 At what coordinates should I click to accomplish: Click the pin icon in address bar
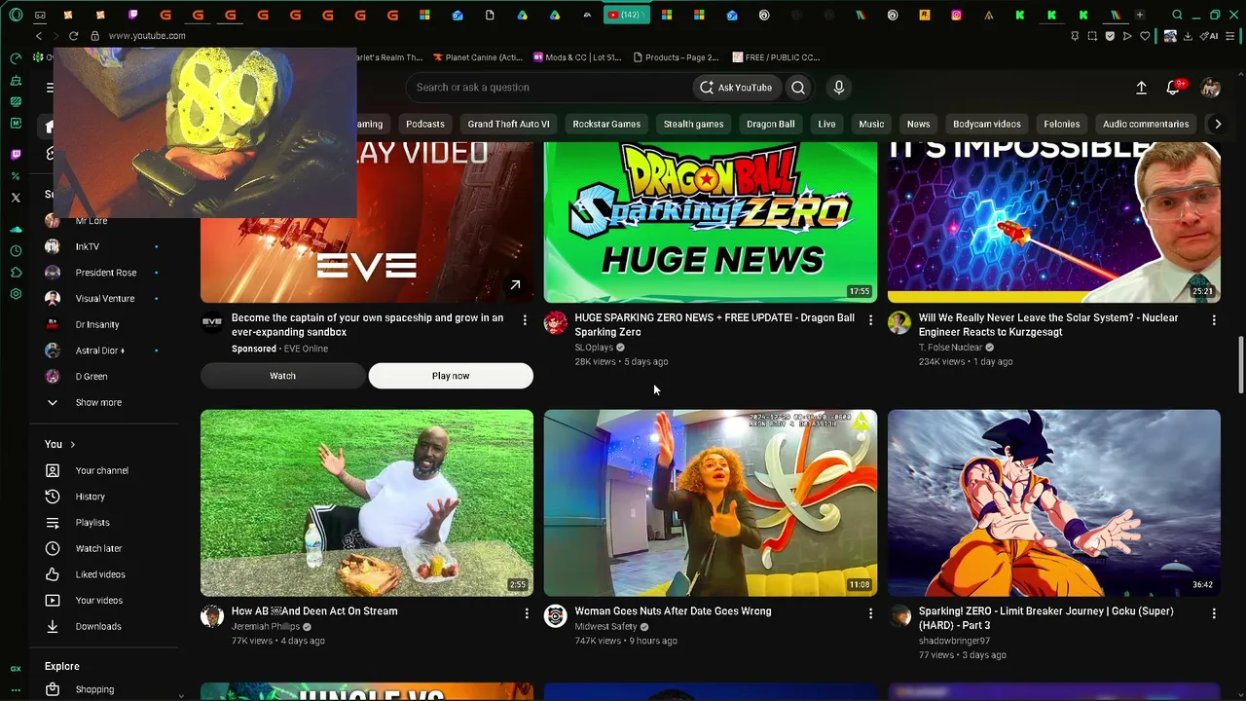(x=1075, y=36)
